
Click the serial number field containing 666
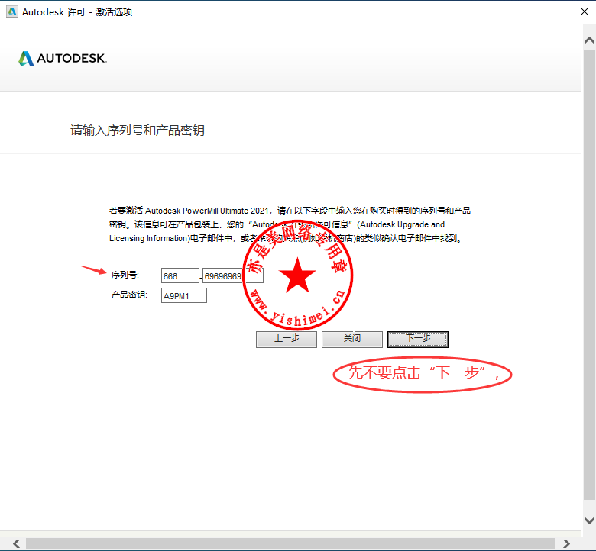pos(180,275)
